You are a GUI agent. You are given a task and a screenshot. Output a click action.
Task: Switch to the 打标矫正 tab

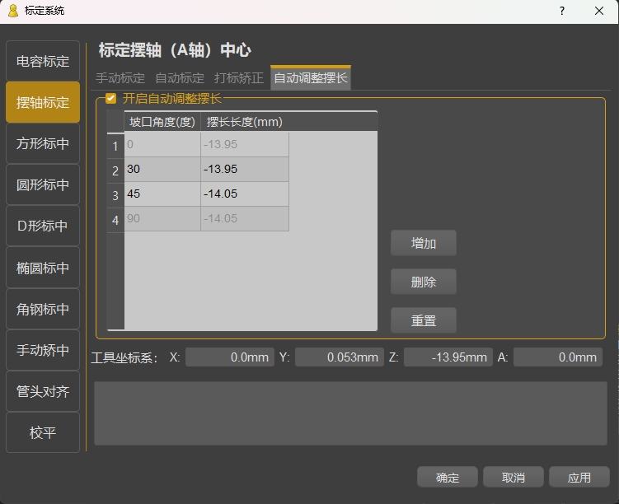coord(239,77)
